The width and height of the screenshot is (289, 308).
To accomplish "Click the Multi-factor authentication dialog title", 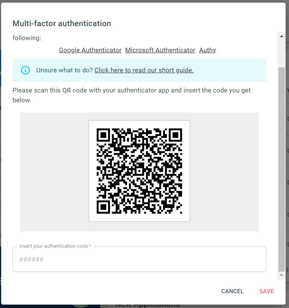I will click(62, 23).
